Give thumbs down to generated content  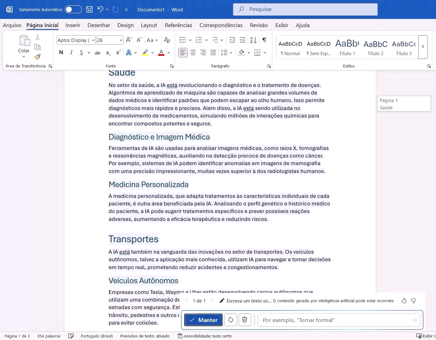[x=414, y=301]
